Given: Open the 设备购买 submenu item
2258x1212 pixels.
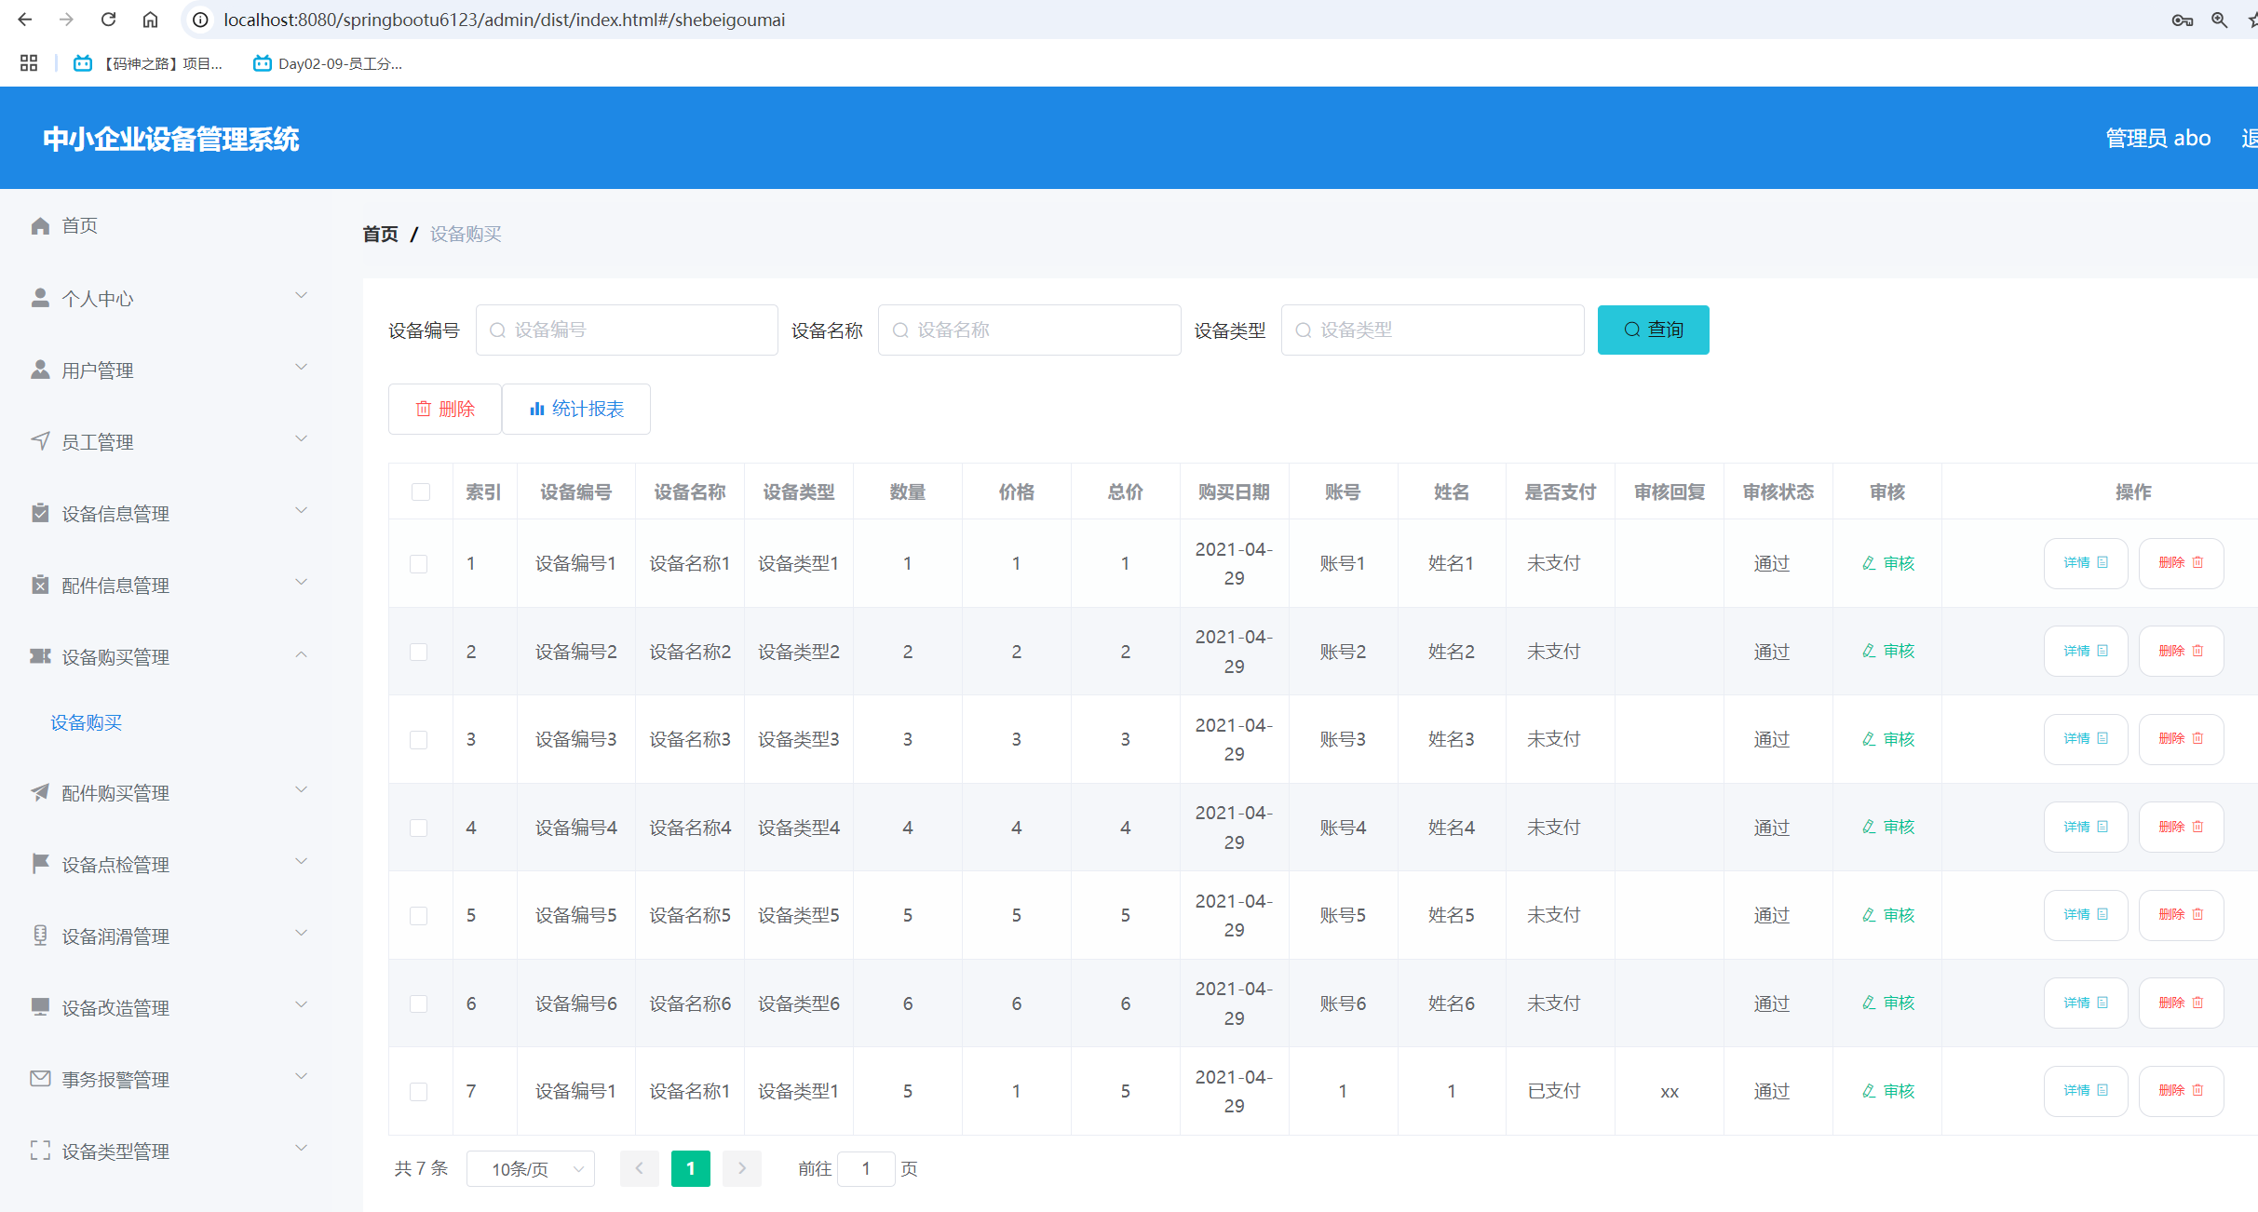Looking at the screenshot, I should [x=87, y=722].
